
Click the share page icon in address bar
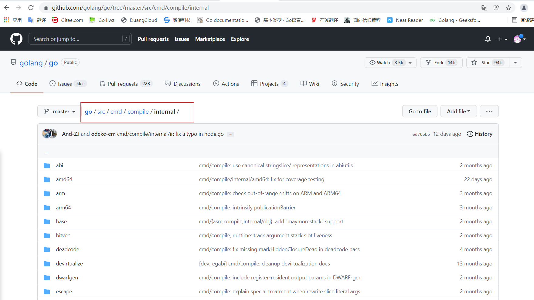(496, 8)
